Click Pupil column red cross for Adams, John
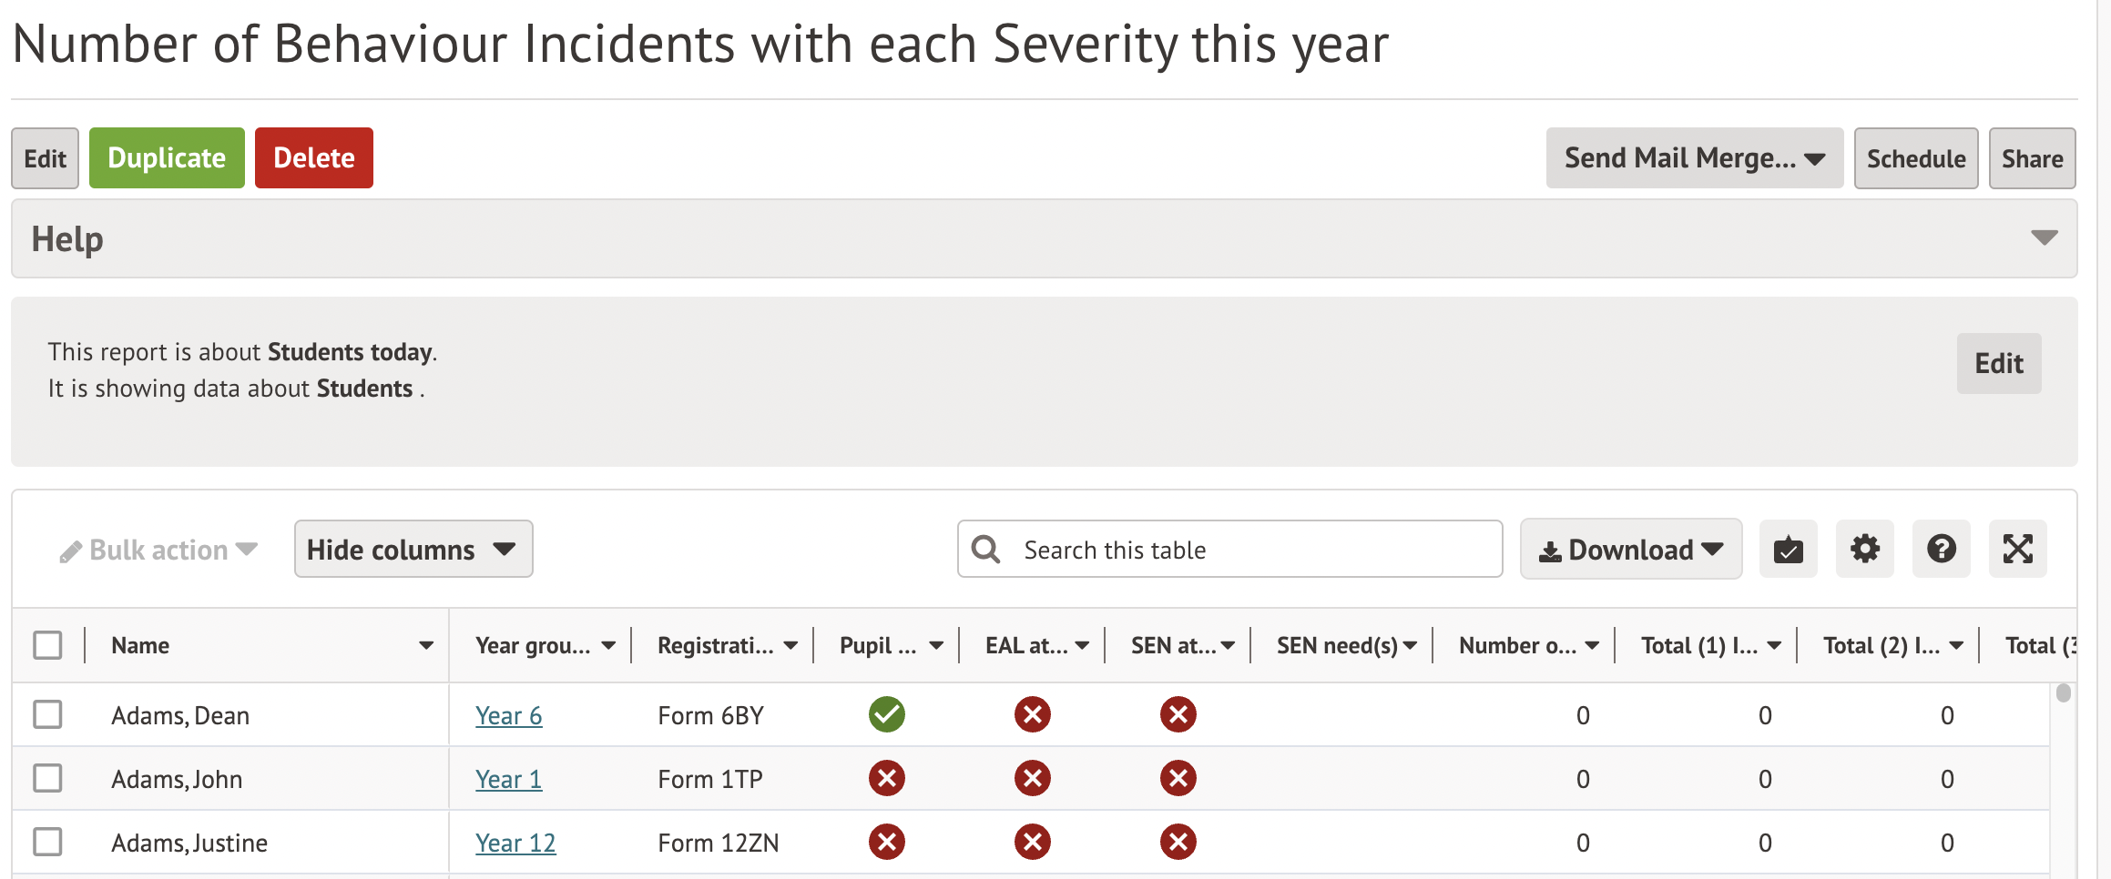This screenshot has height=879, width=2111. 886,778
